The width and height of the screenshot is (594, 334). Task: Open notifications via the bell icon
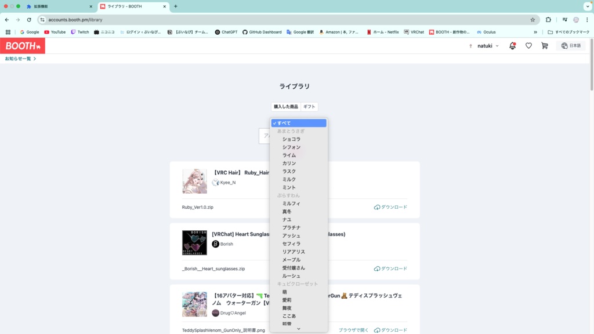click(512, 45)
